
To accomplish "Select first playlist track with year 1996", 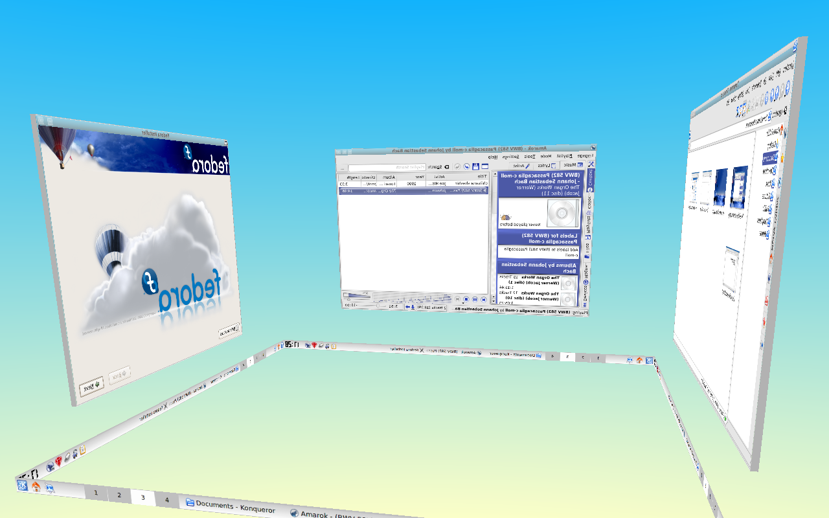I will pyautogui.click(x=413, y=183).
